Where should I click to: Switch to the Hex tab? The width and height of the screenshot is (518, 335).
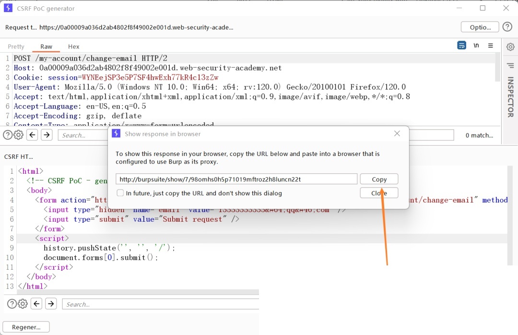74,47
